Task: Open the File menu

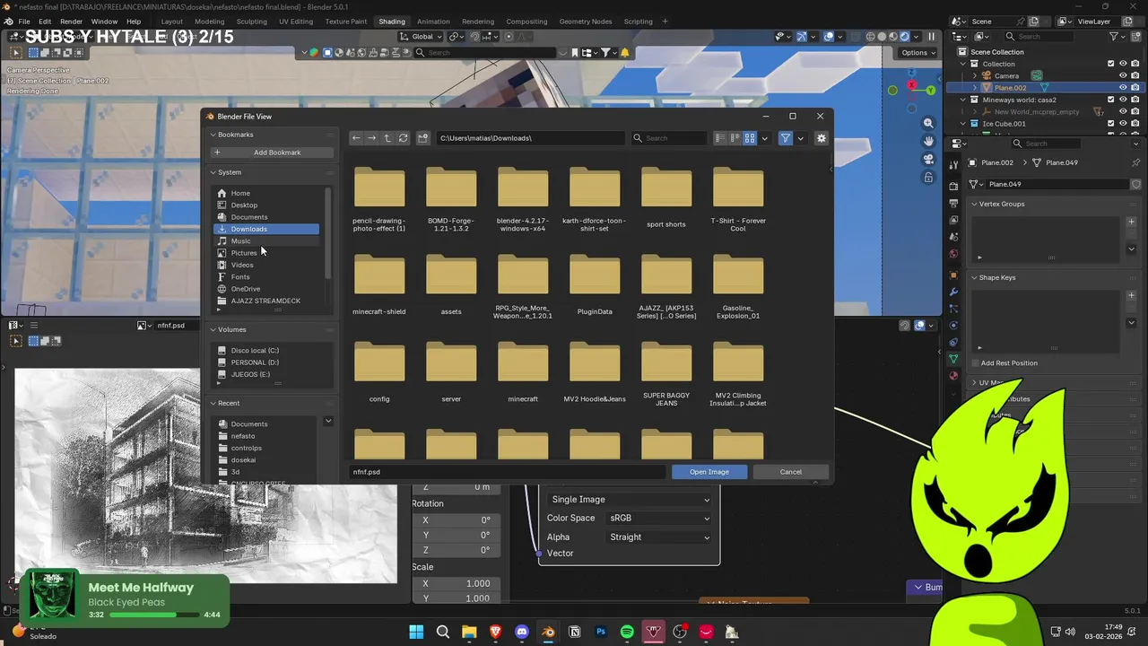Action: [x=24, y=22]
